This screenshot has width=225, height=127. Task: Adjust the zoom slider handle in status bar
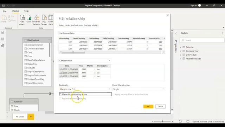pos(162,121)
